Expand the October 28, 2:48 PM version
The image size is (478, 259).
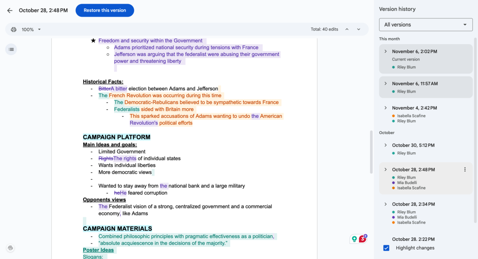click(x=386, y=169)
